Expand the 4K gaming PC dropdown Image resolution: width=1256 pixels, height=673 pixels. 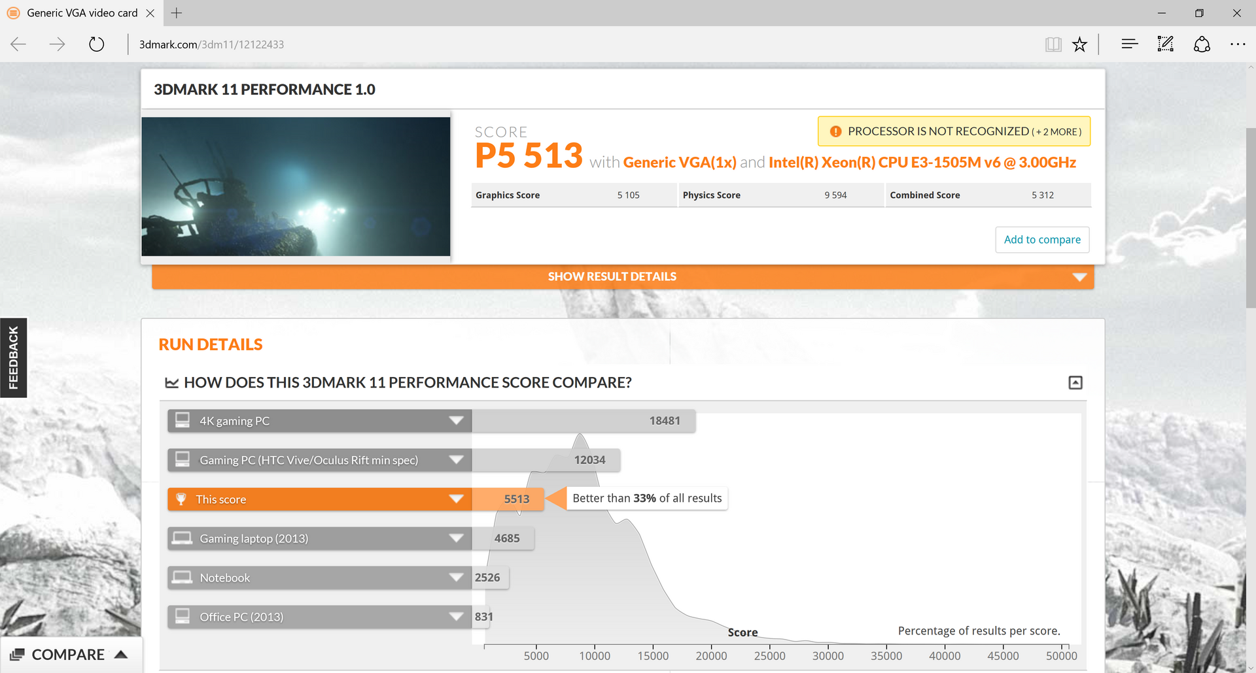coord(457,421)
